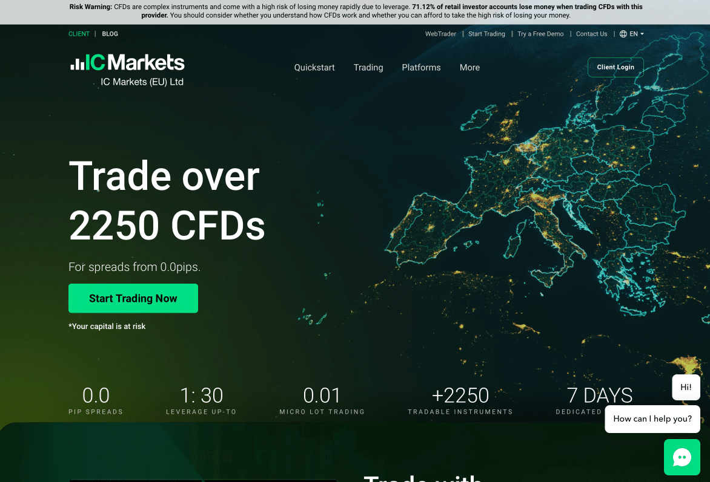Click '*Your capital is at risk' note
Viewport: 710px width, 482px height.
tap(107, 327)
